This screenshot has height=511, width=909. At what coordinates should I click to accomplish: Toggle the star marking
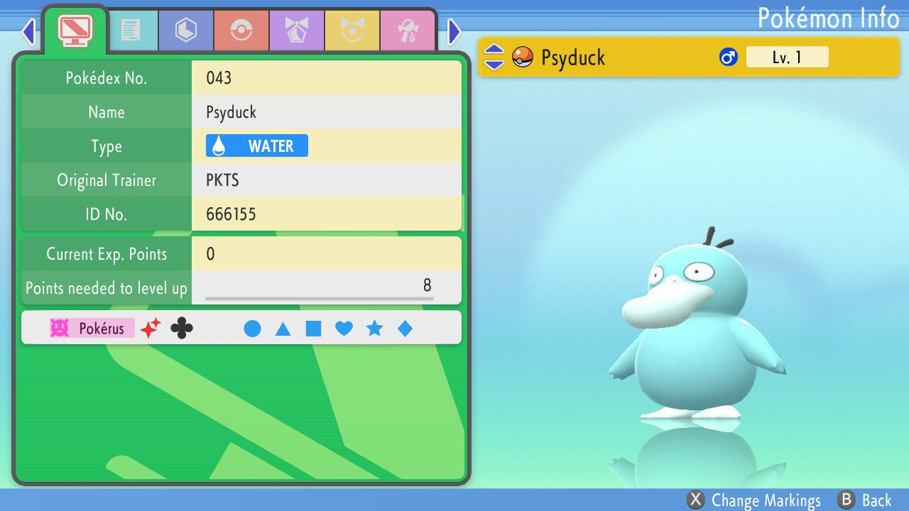pos(374,329)
